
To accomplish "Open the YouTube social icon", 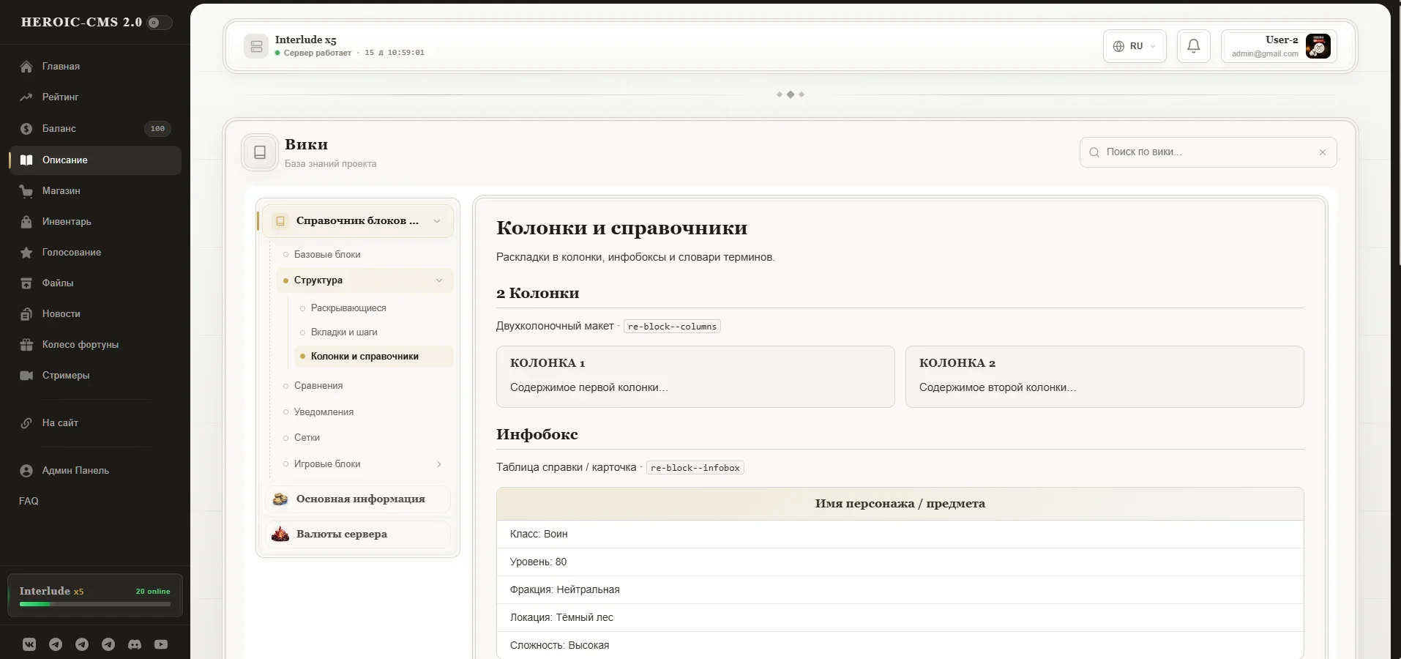I will click(161, 644).
